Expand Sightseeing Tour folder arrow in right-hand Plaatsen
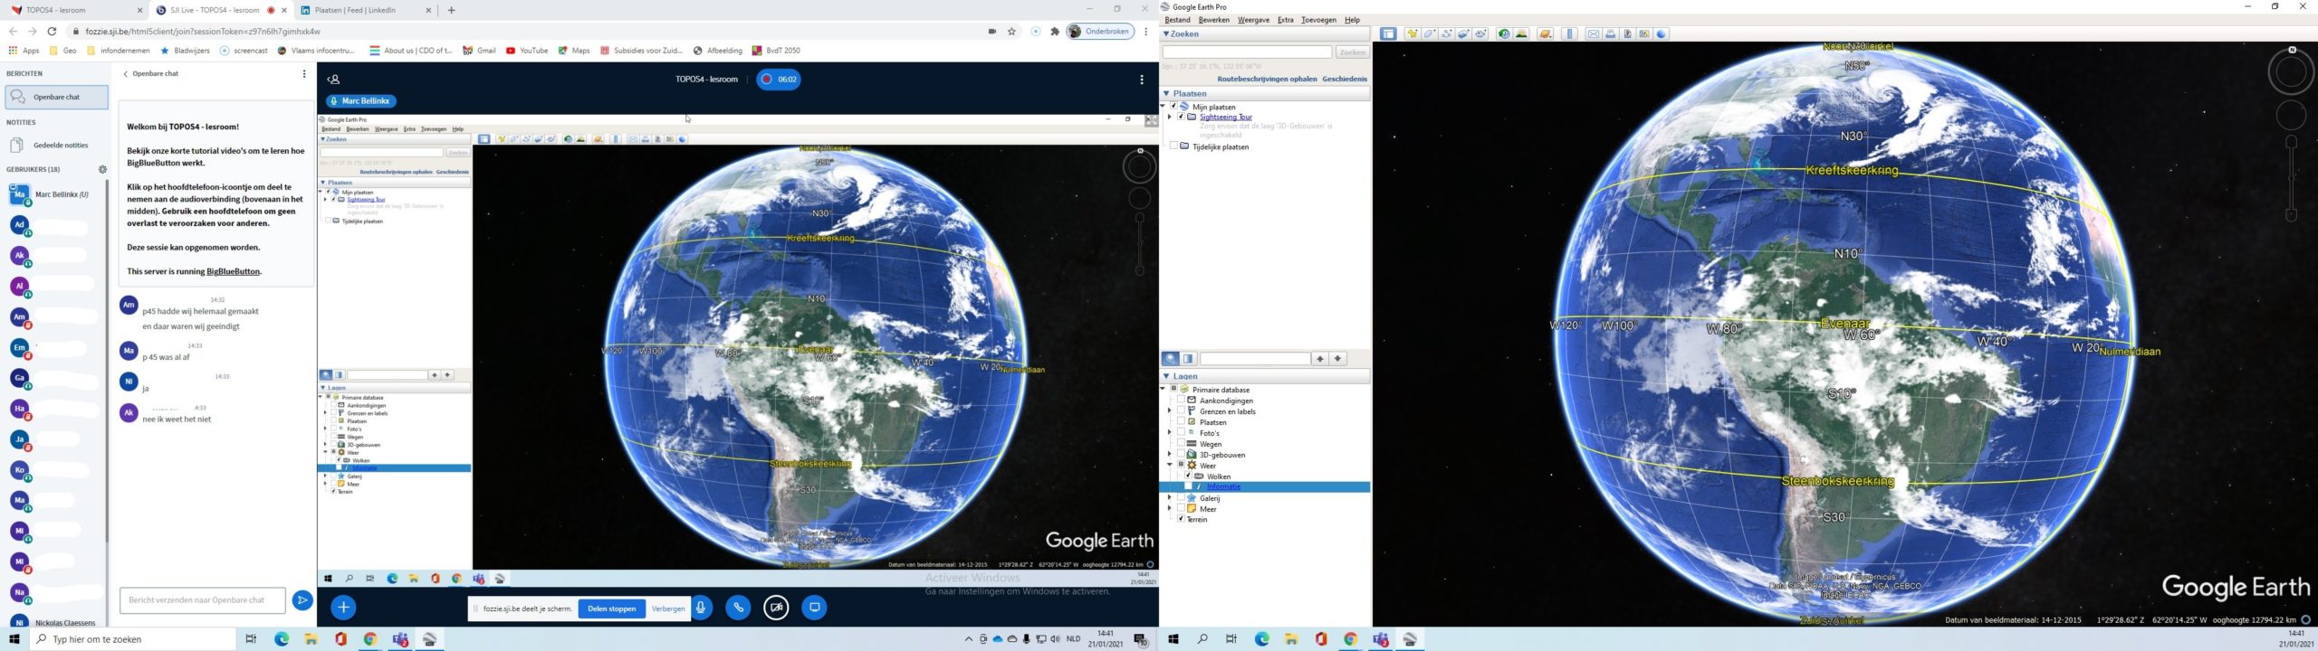Viewport: 2318px width, 651px height. (1170, 117)
